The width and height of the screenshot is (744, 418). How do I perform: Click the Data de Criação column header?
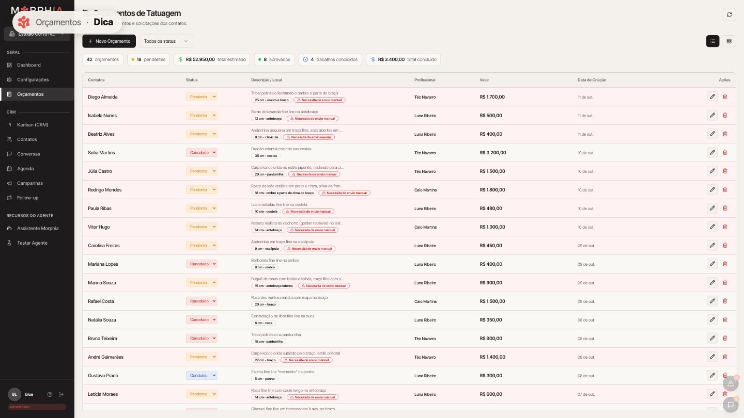[x=592, y=80]
